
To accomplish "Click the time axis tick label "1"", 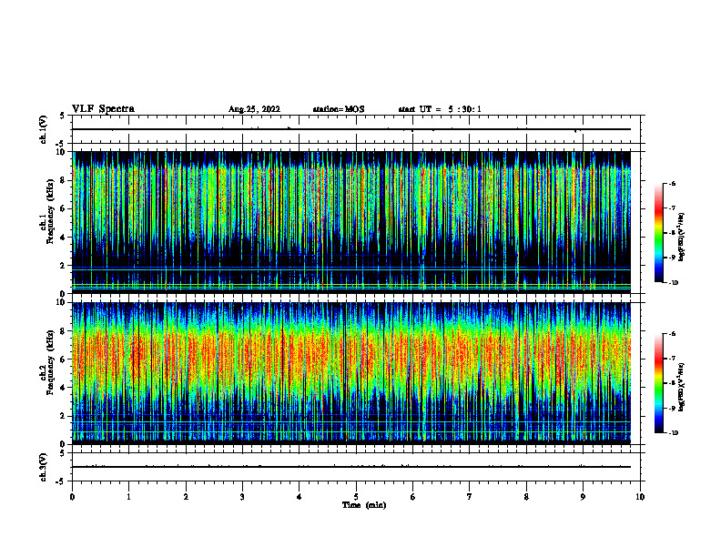I will point(128,497).
